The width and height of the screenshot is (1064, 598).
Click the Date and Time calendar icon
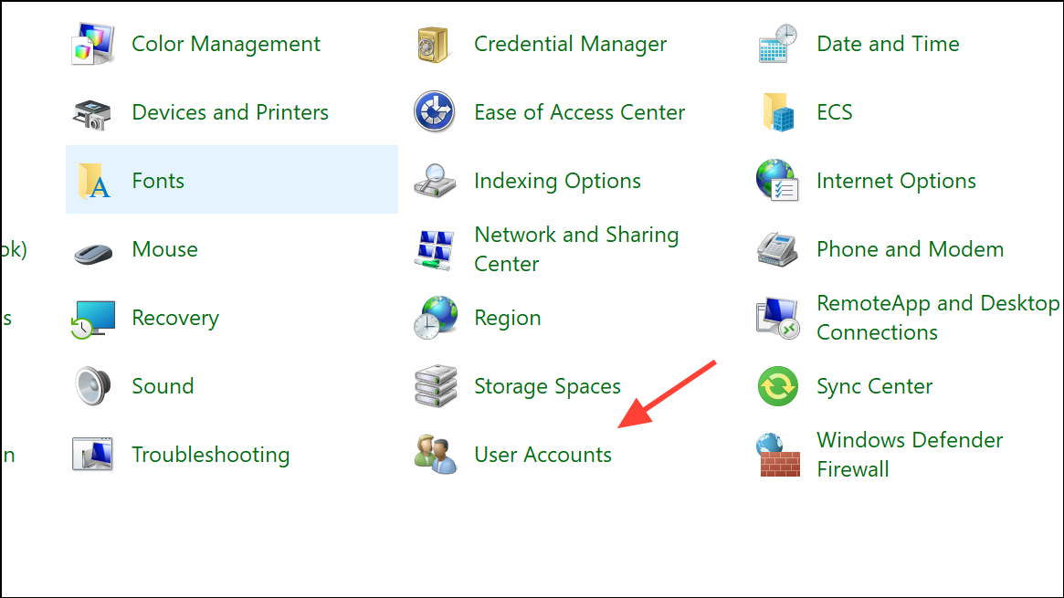pos(777,44)
